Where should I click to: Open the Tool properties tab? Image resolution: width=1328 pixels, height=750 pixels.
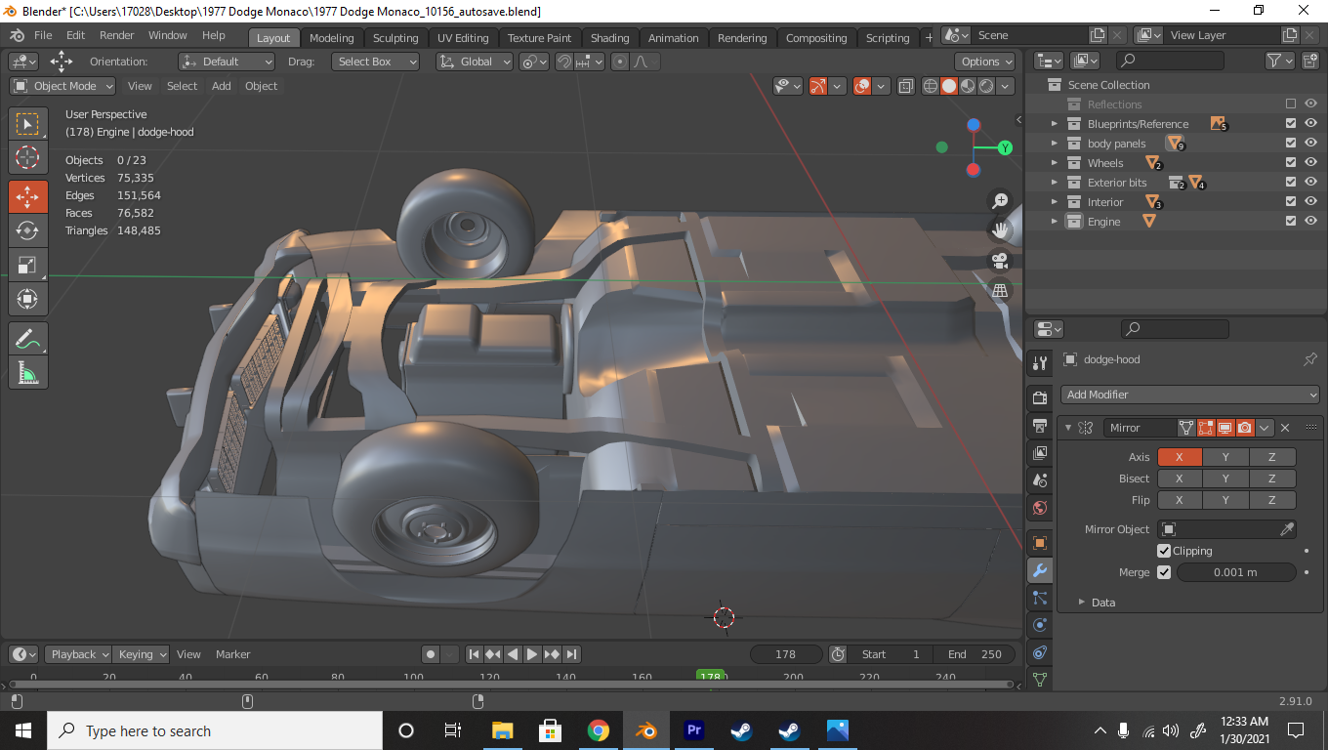pos(1040,363)
